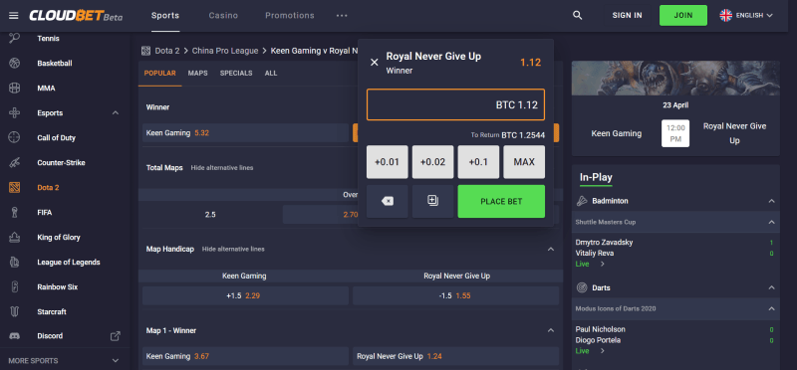Image resolution: width=797 pixels, height=370 pixels.
Task: Click the King of Glory crown icon
Action: tap(14, 237)
